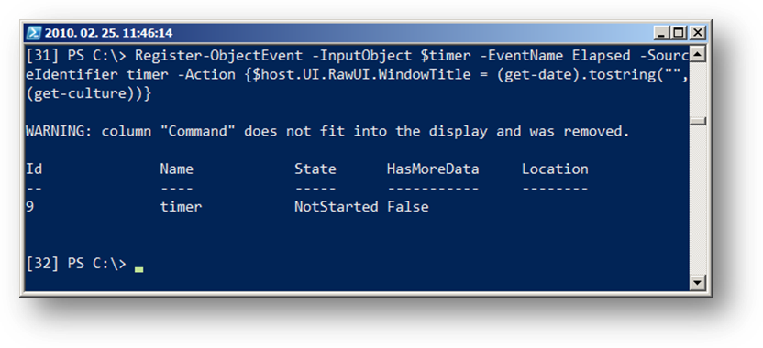Click the blinking cursor at prompt [32]
763x348 pixels.
coord(139,268)
